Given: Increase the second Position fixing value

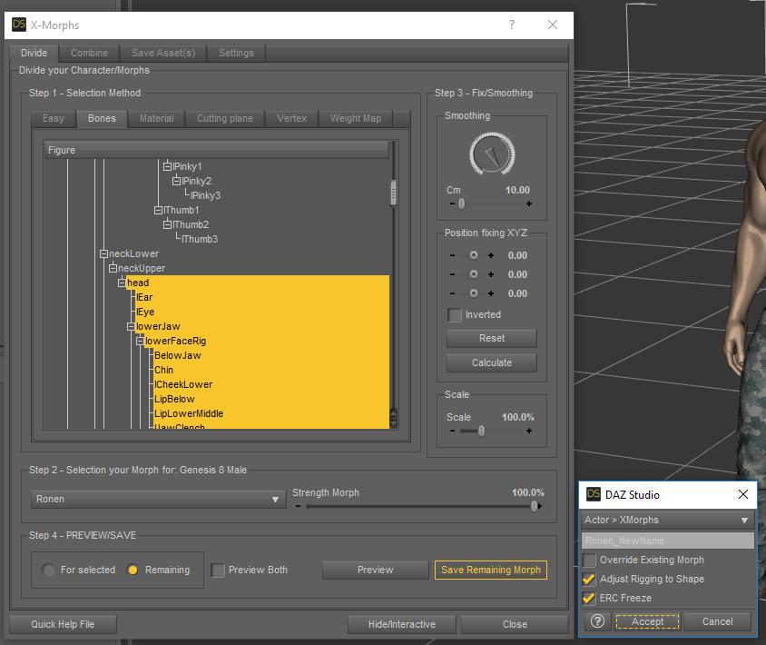Looking at the screenshot, I should point(491,274).
